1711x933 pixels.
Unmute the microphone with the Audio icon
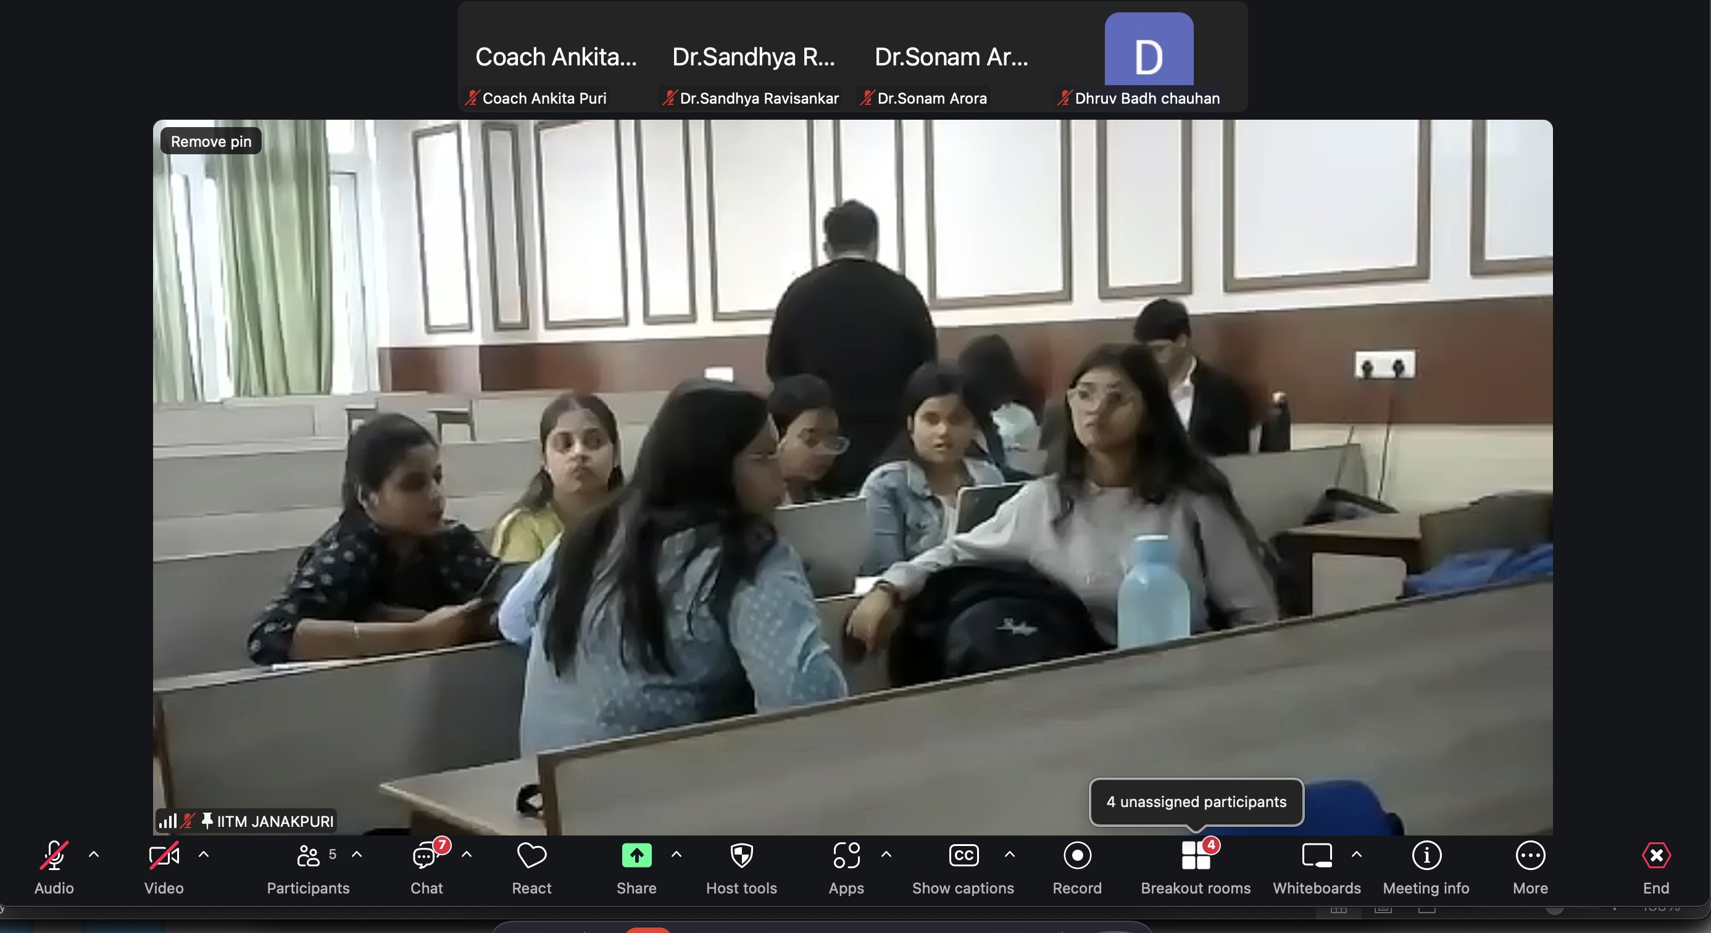tap(54, 856)
